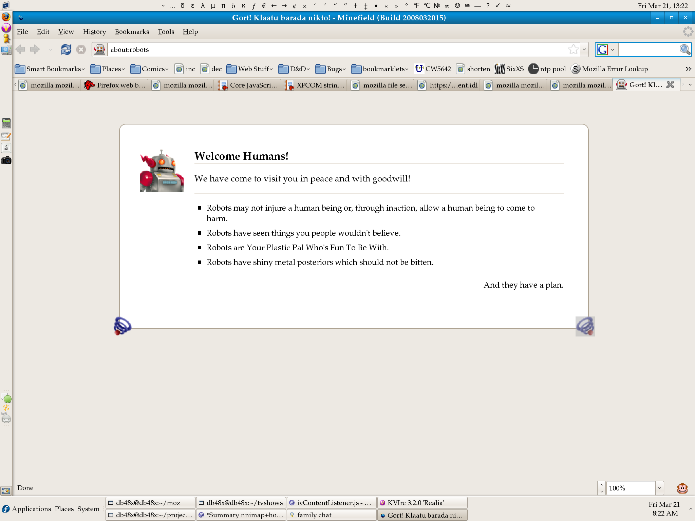
Task: Open the CW5642 bookmark
Action: (x=433, y=69)
